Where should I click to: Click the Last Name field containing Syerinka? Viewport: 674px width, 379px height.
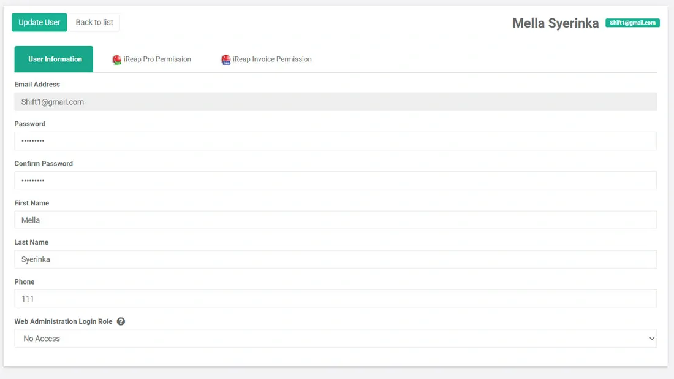tap(336, 259)
